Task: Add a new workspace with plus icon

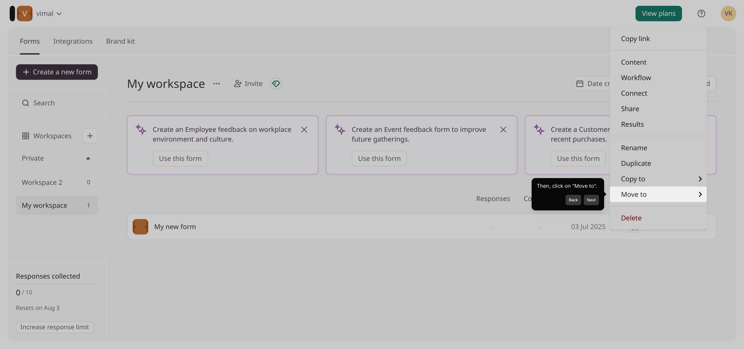Action: pos(90,136)
